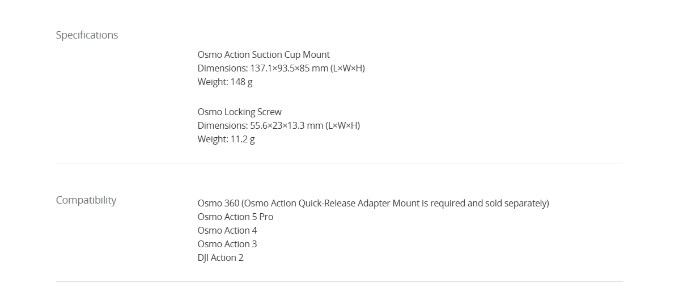Click the Osmo Action 4 entry
The width and height of the screenshot is (683, 283).
[x=227, y=230]
